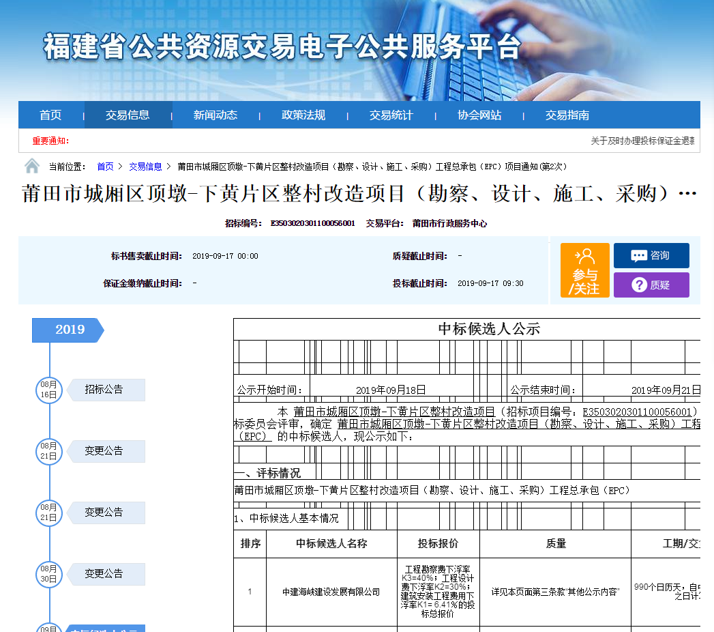Click the 福建省公共资源交易电子公共服务平台 banner title

click(283, 46)
